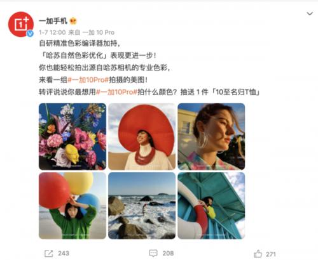
Task: Open the large red hat photo
Action: (x=142, y=136)
